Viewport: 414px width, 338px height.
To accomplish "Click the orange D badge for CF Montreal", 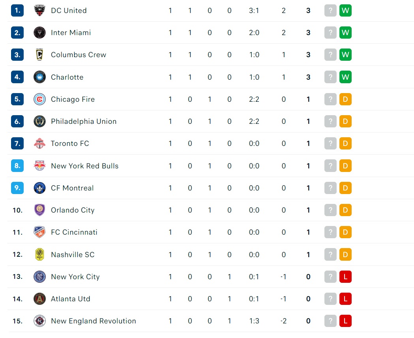I will [x=345, y=188].
